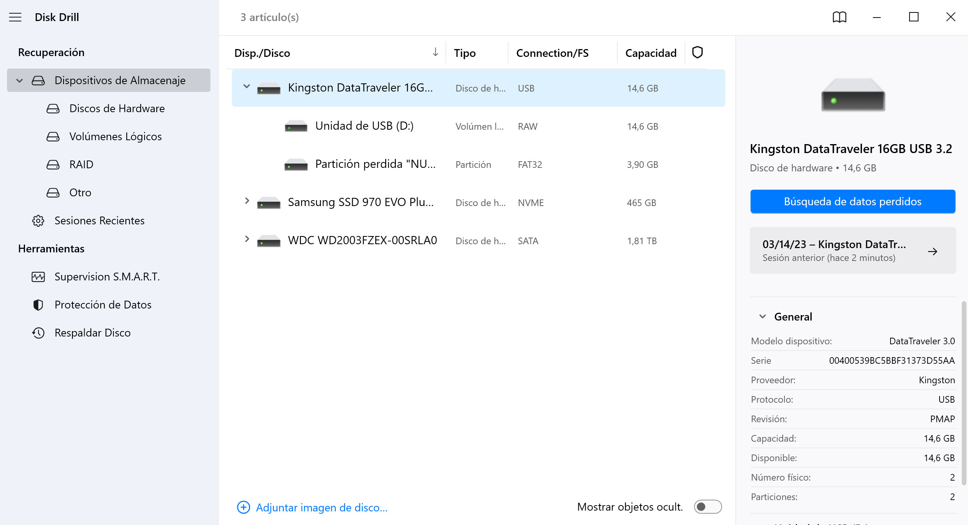The image size is (968, 525).
Task: Click the serial number 00400539BC5BBF31373D55AA
Action: click(x=892, y=361)
